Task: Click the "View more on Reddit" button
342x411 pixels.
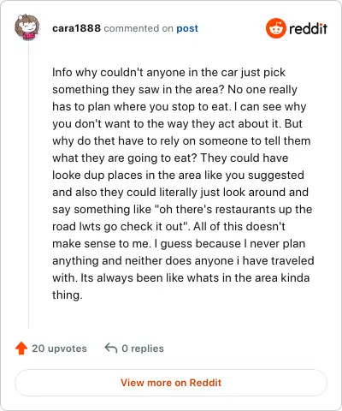Action: (171, 383)
